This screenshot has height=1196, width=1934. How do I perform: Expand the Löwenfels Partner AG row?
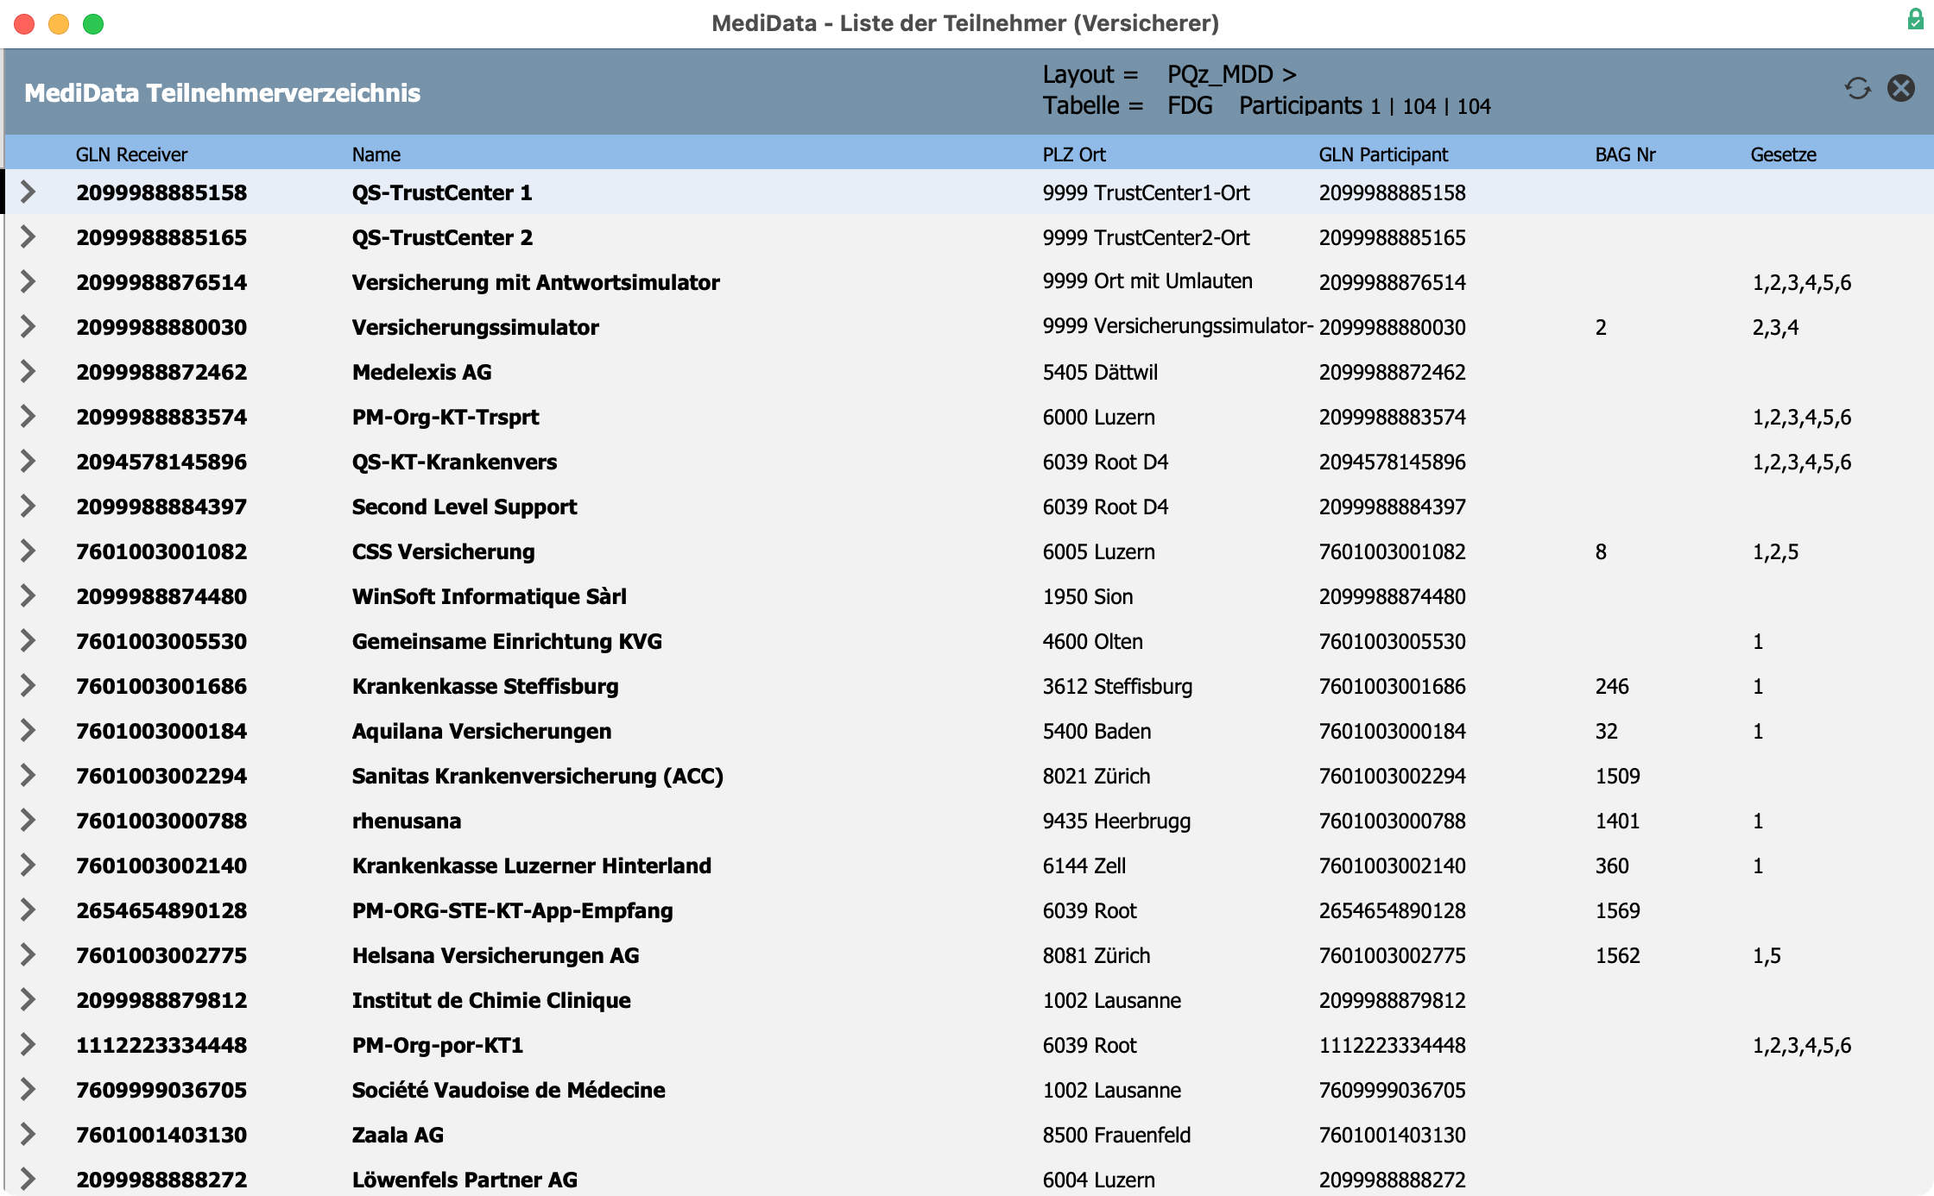(28, 1179)
